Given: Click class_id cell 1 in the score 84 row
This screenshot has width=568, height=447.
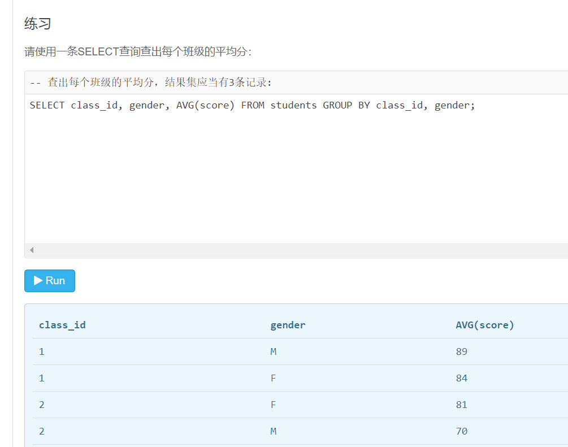Looking at the screenshot, I should pos(42,378).
